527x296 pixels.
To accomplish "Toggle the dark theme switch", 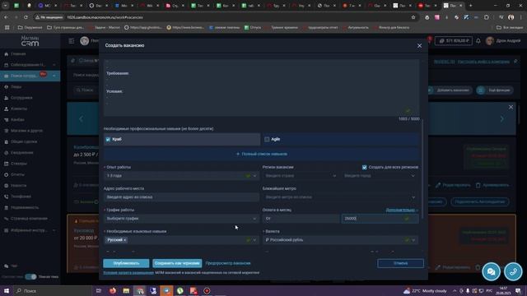I will [30, 276].
